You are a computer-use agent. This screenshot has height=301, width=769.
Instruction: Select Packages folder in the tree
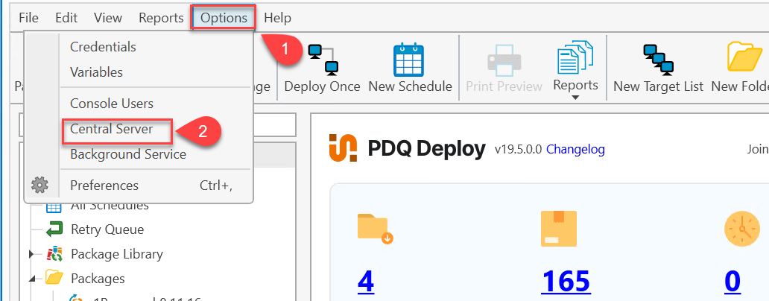coord(98,279)
